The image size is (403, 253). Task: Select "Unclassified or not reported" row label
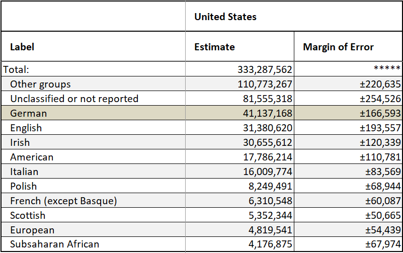(x=74, y=99)
